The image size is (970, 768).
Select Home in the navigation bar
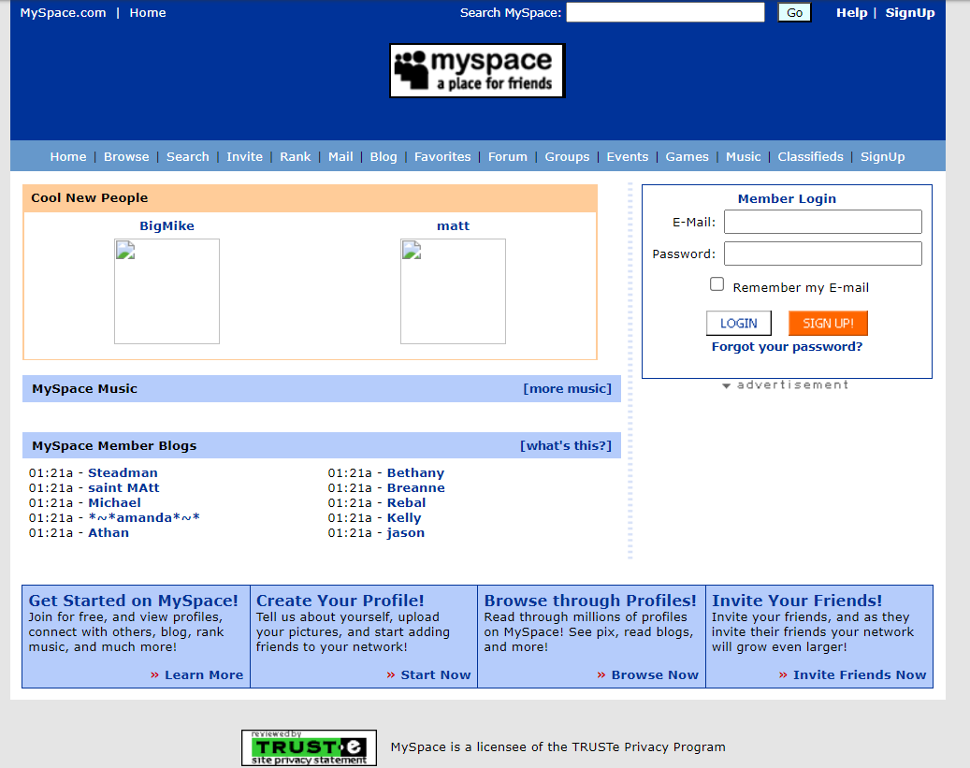(68, 156)
